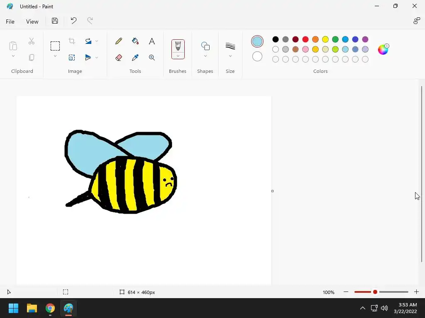Pick the yellow color swatch
This screenshot has width=425, height=318.
pyautogui.click(x=325, y=39)
